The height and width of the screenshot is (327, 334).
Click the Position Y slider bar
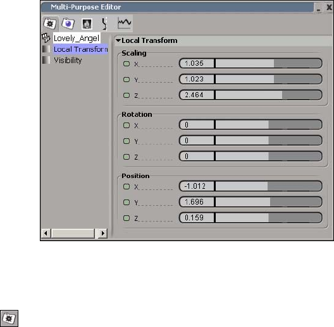point(268,202)
